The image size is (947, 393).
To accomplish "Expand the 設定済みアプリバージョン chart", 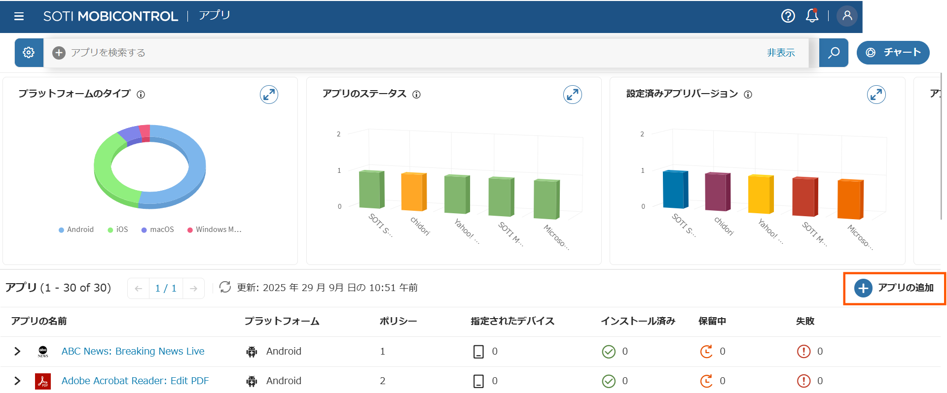I will (876, 95).
